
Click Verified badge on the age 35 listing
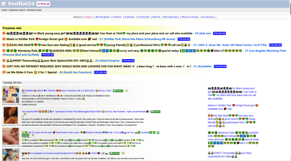114,153
